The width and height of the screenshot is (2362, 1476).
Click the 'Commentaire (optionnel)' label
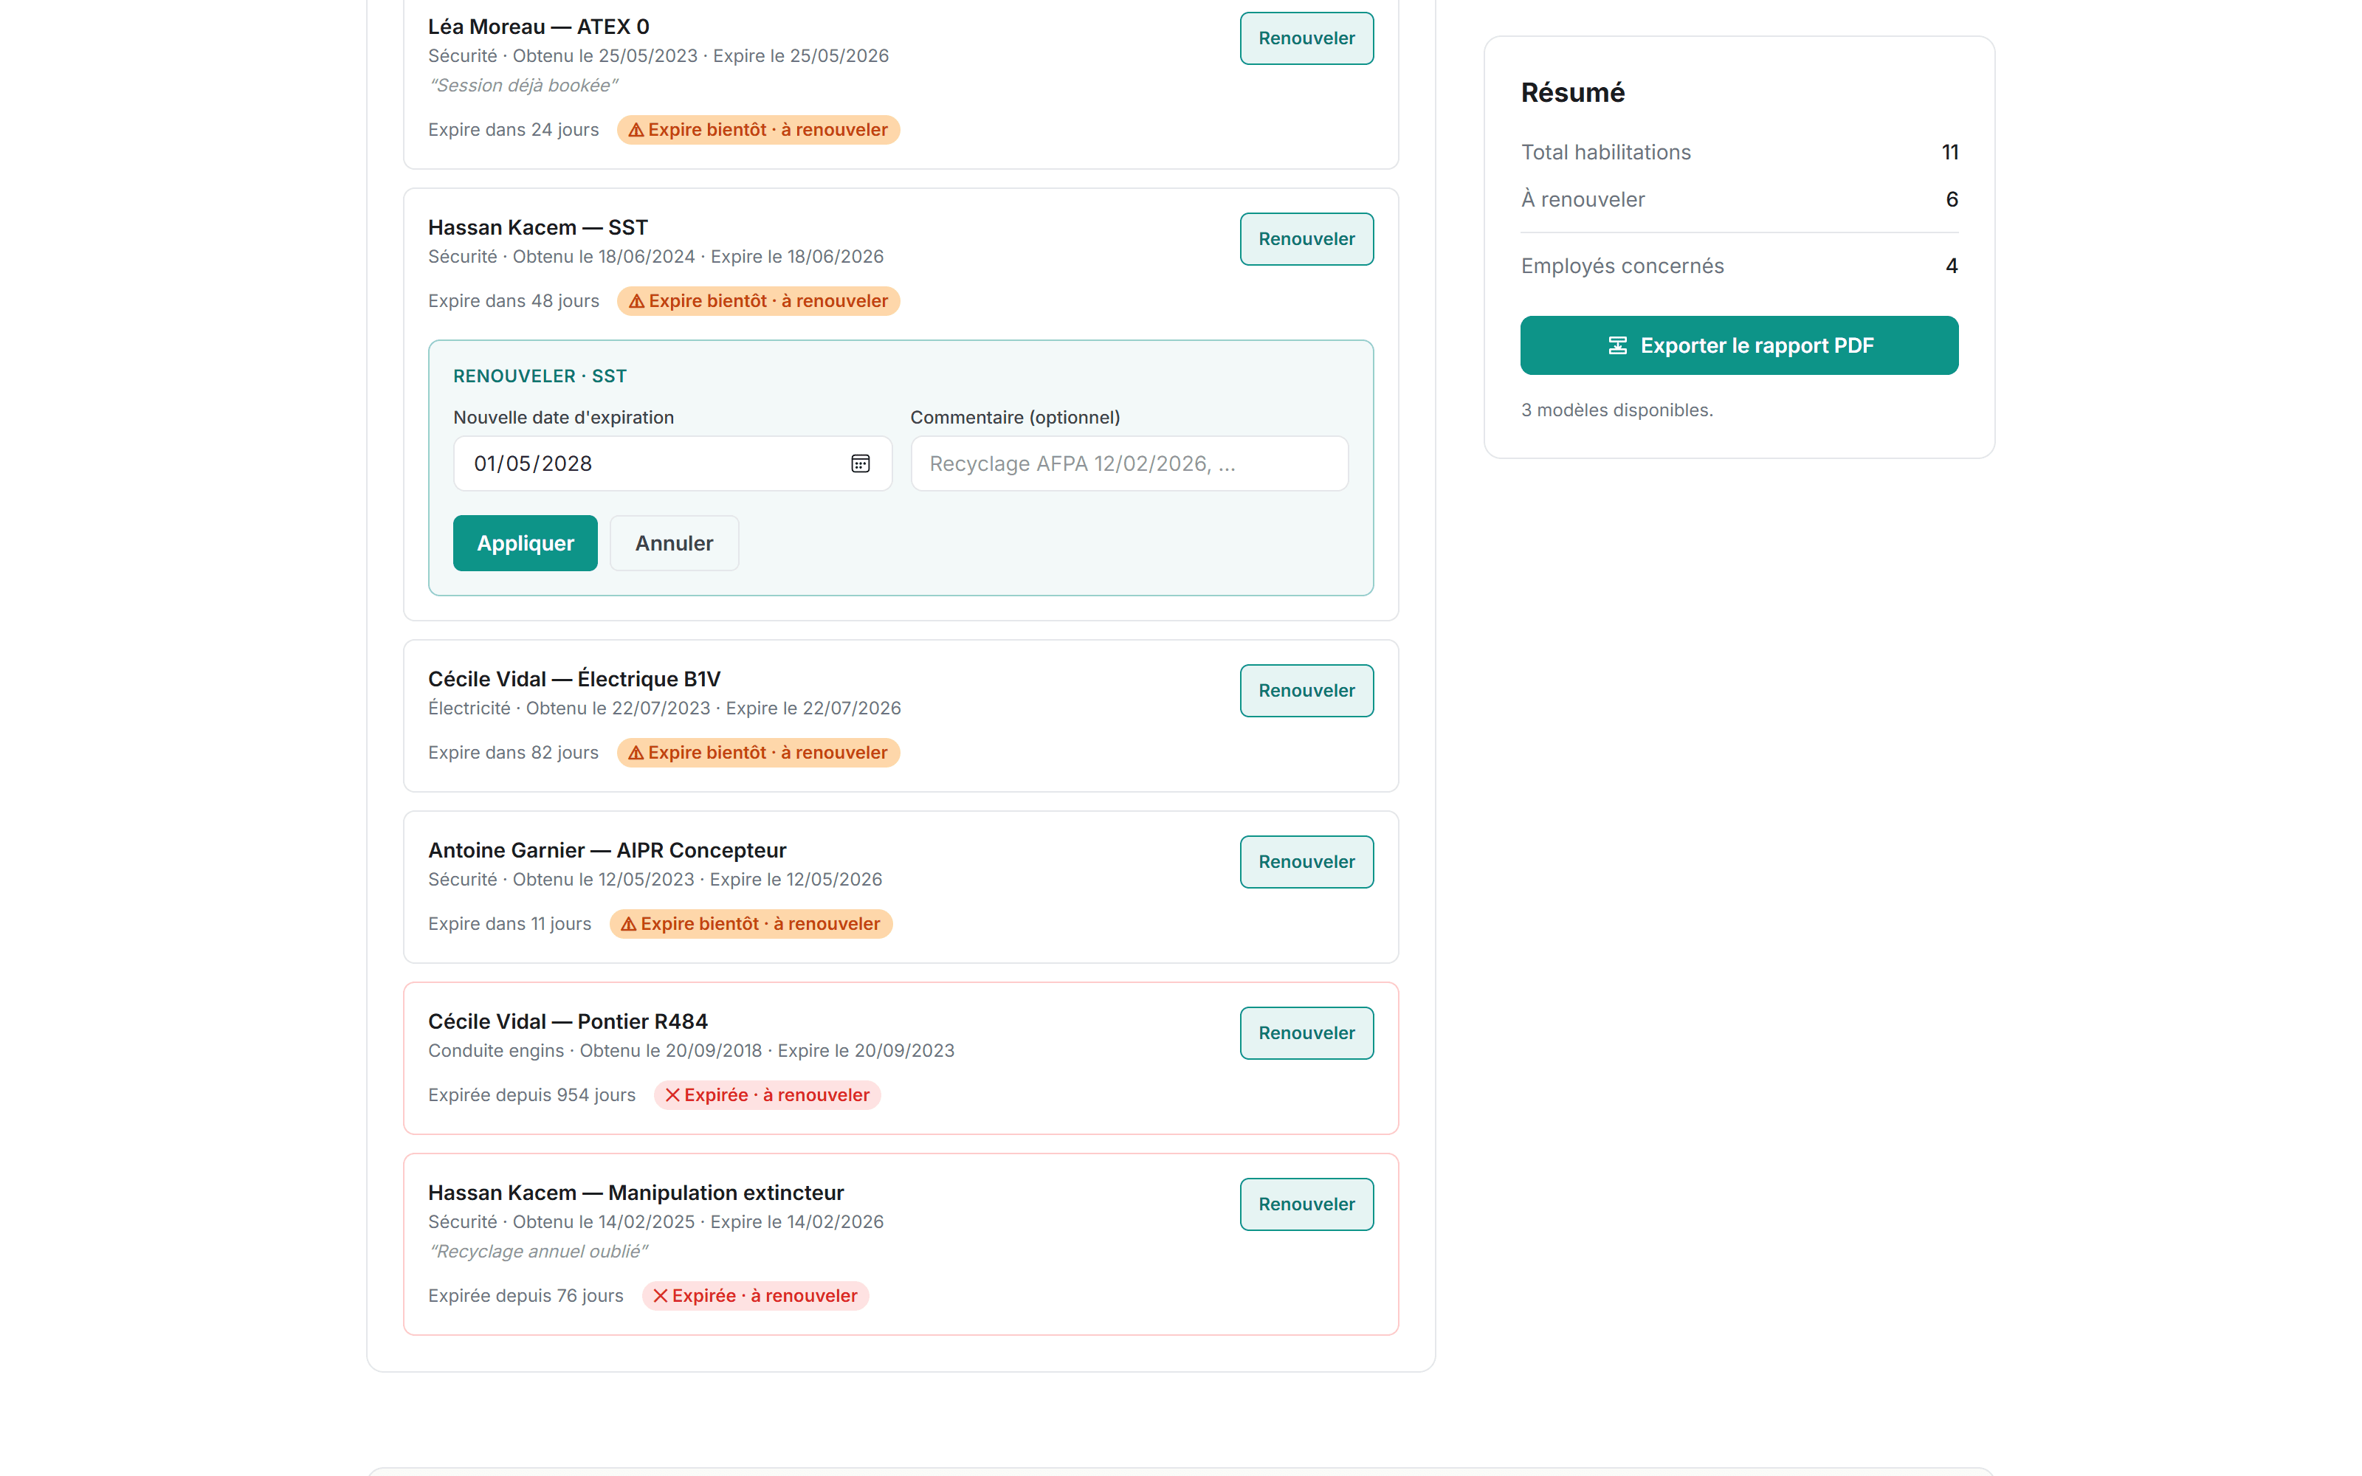(x=1015, y=418)
